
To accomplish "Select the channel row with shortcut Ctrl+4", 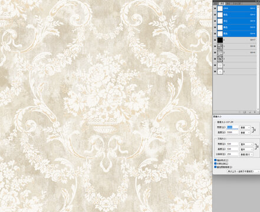I will point(236,21).
